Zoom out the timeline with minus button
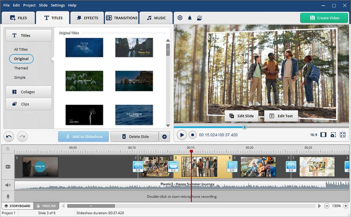Image resolution: width=351 pixels, height=217 pixels. click(x=326, y=206)
